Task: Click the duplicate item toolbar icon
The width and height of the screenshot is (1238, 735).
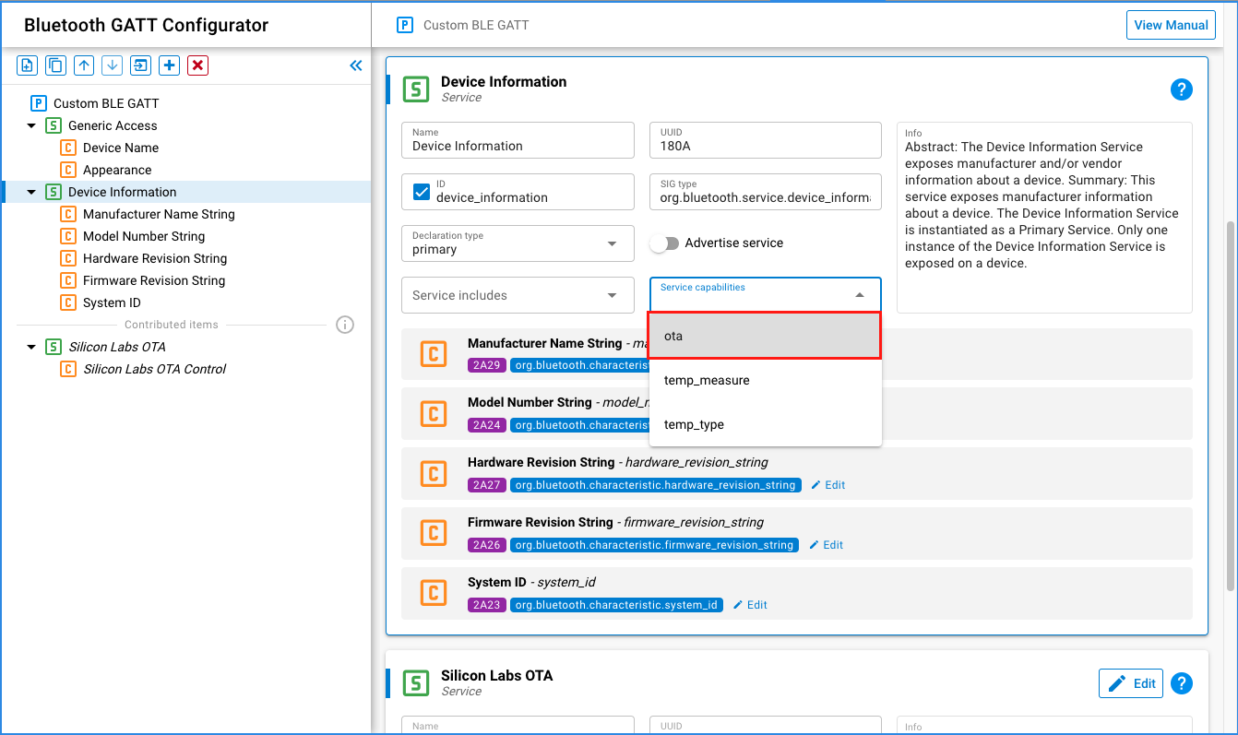Action: 55,65
